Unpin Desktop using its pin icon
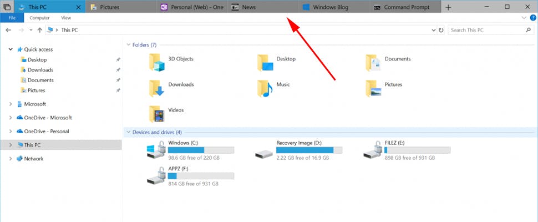The height and width of the screenshot is (222, 538). pyautogui.click(x=118, y=60)
